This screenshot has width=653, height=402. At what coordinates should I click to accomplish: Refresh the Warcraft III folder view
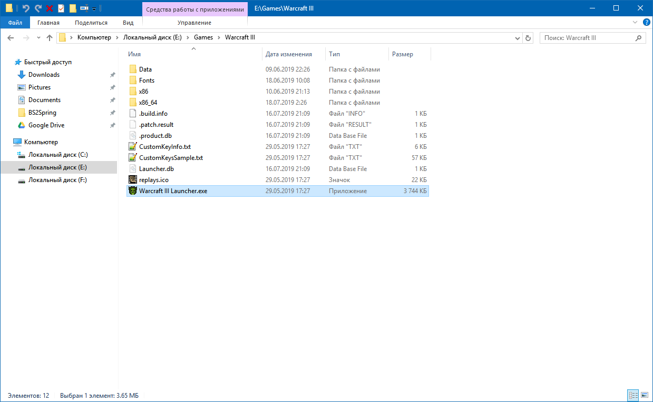(x=529, y=38)
